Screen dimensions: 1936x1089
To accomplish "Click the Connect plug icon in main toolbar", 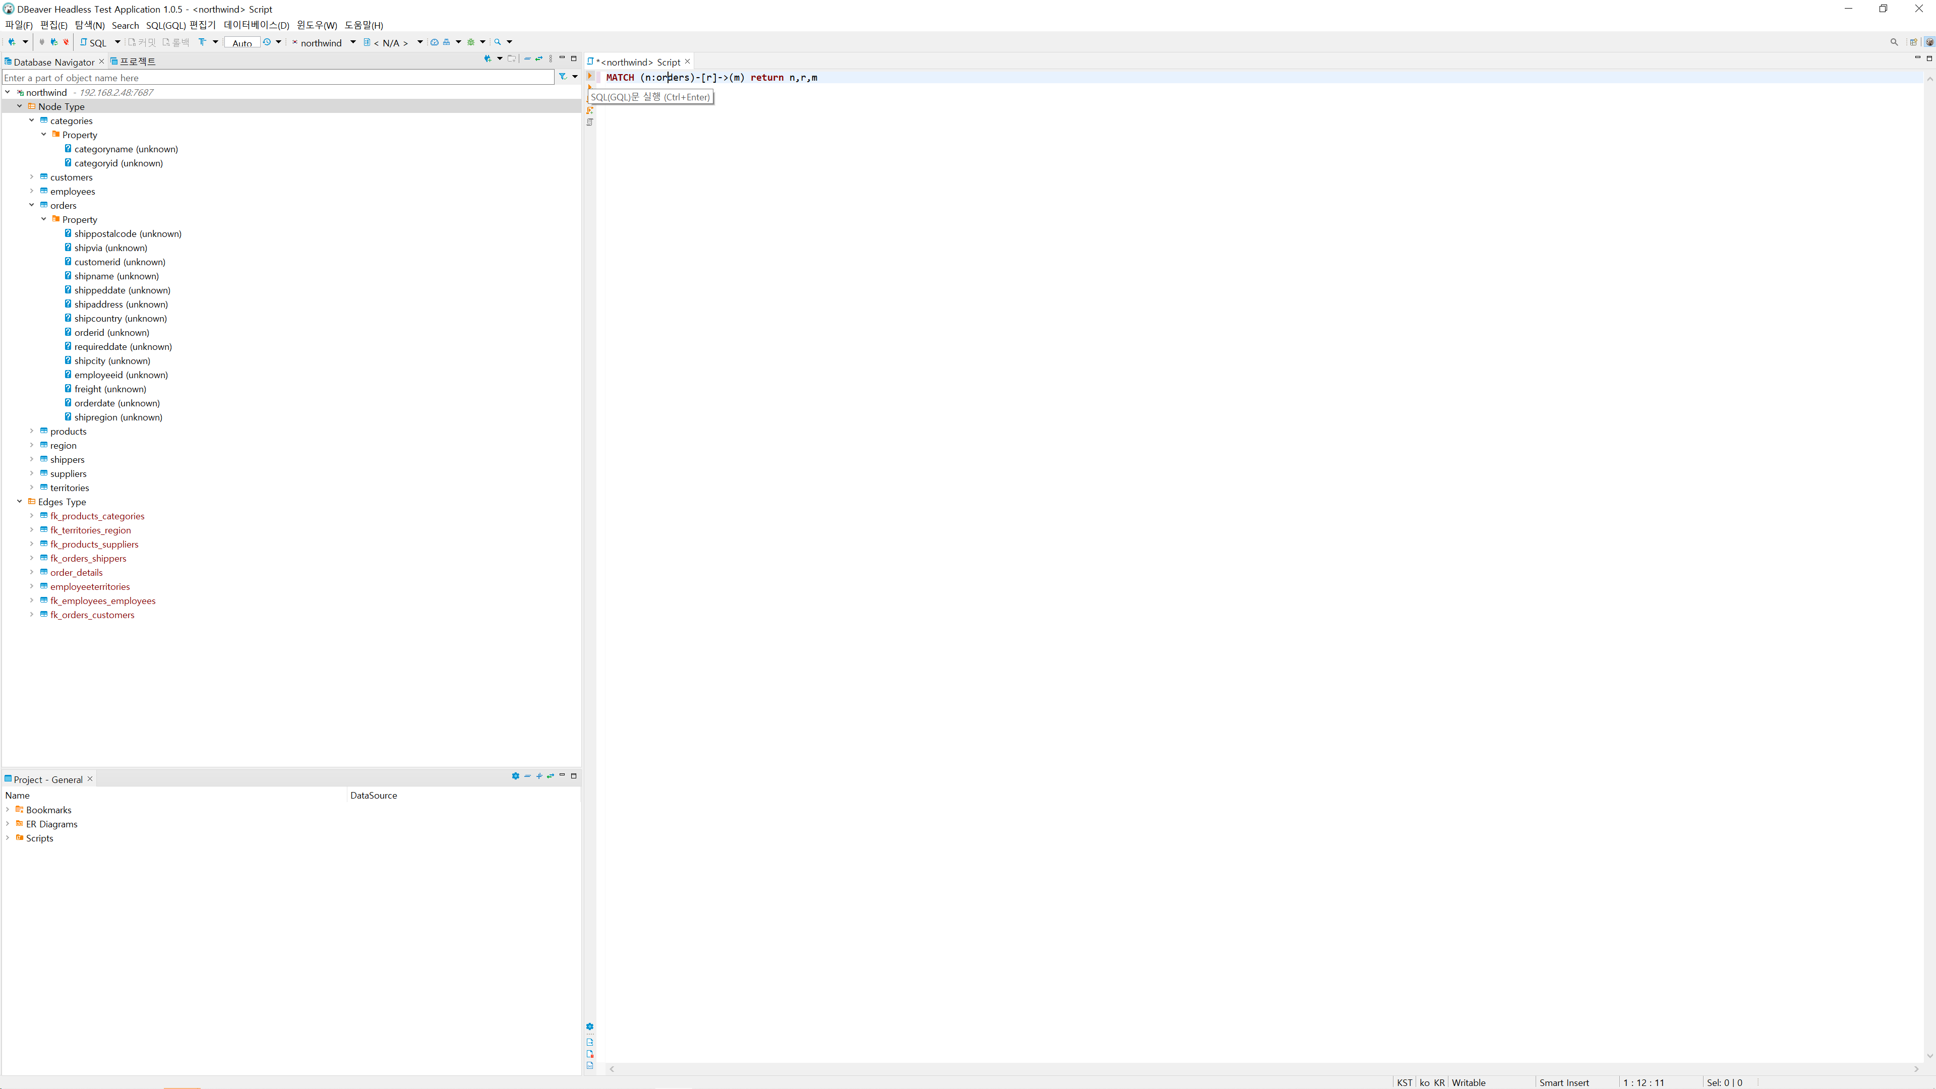I will coord(41,42).
